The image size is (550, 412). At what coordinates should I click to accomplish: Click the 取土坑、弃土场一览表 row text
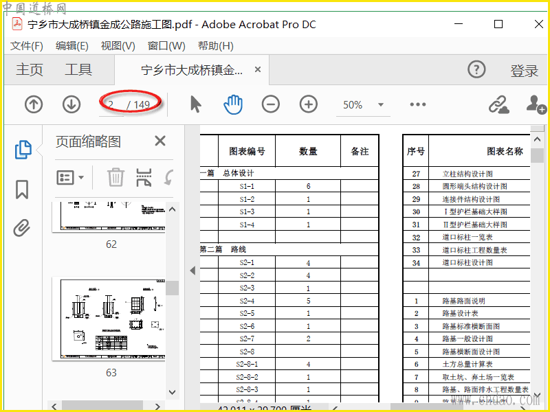pyautogui.click(x=478, y=377)
